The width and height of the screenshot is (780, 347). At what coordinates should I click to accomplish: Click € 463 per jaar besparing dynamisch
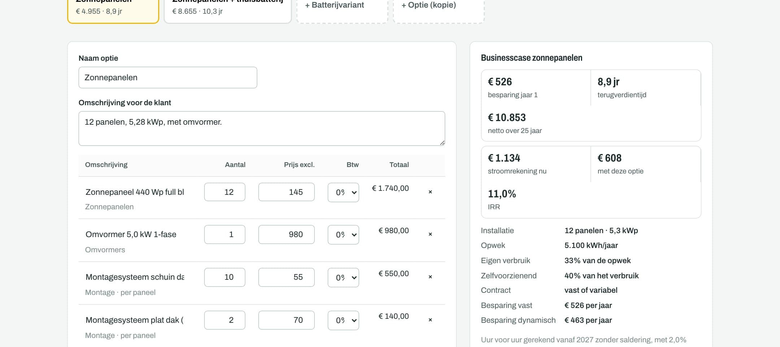coord(588,320)
